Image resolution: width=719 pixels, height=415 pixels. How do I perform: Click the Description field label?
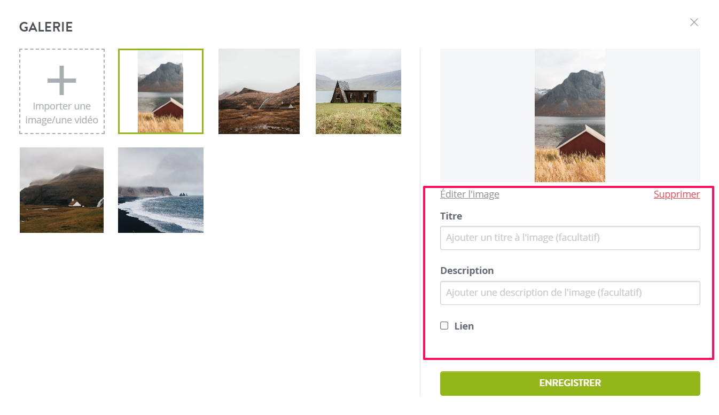[x=467, y=271]
